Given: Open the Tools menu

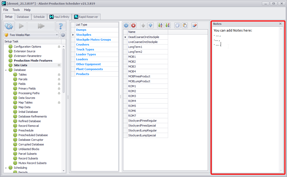Looking at the screenshot, I should tap(16, 10).
